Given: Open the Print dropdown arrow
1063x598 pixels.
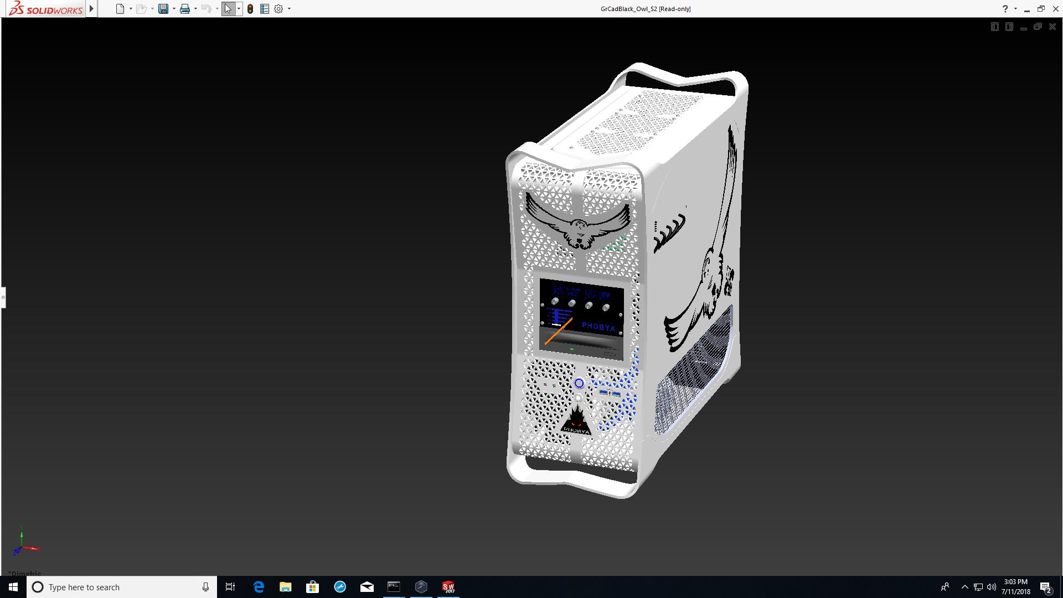Looking at the screenshot, I should pos(195,9).
